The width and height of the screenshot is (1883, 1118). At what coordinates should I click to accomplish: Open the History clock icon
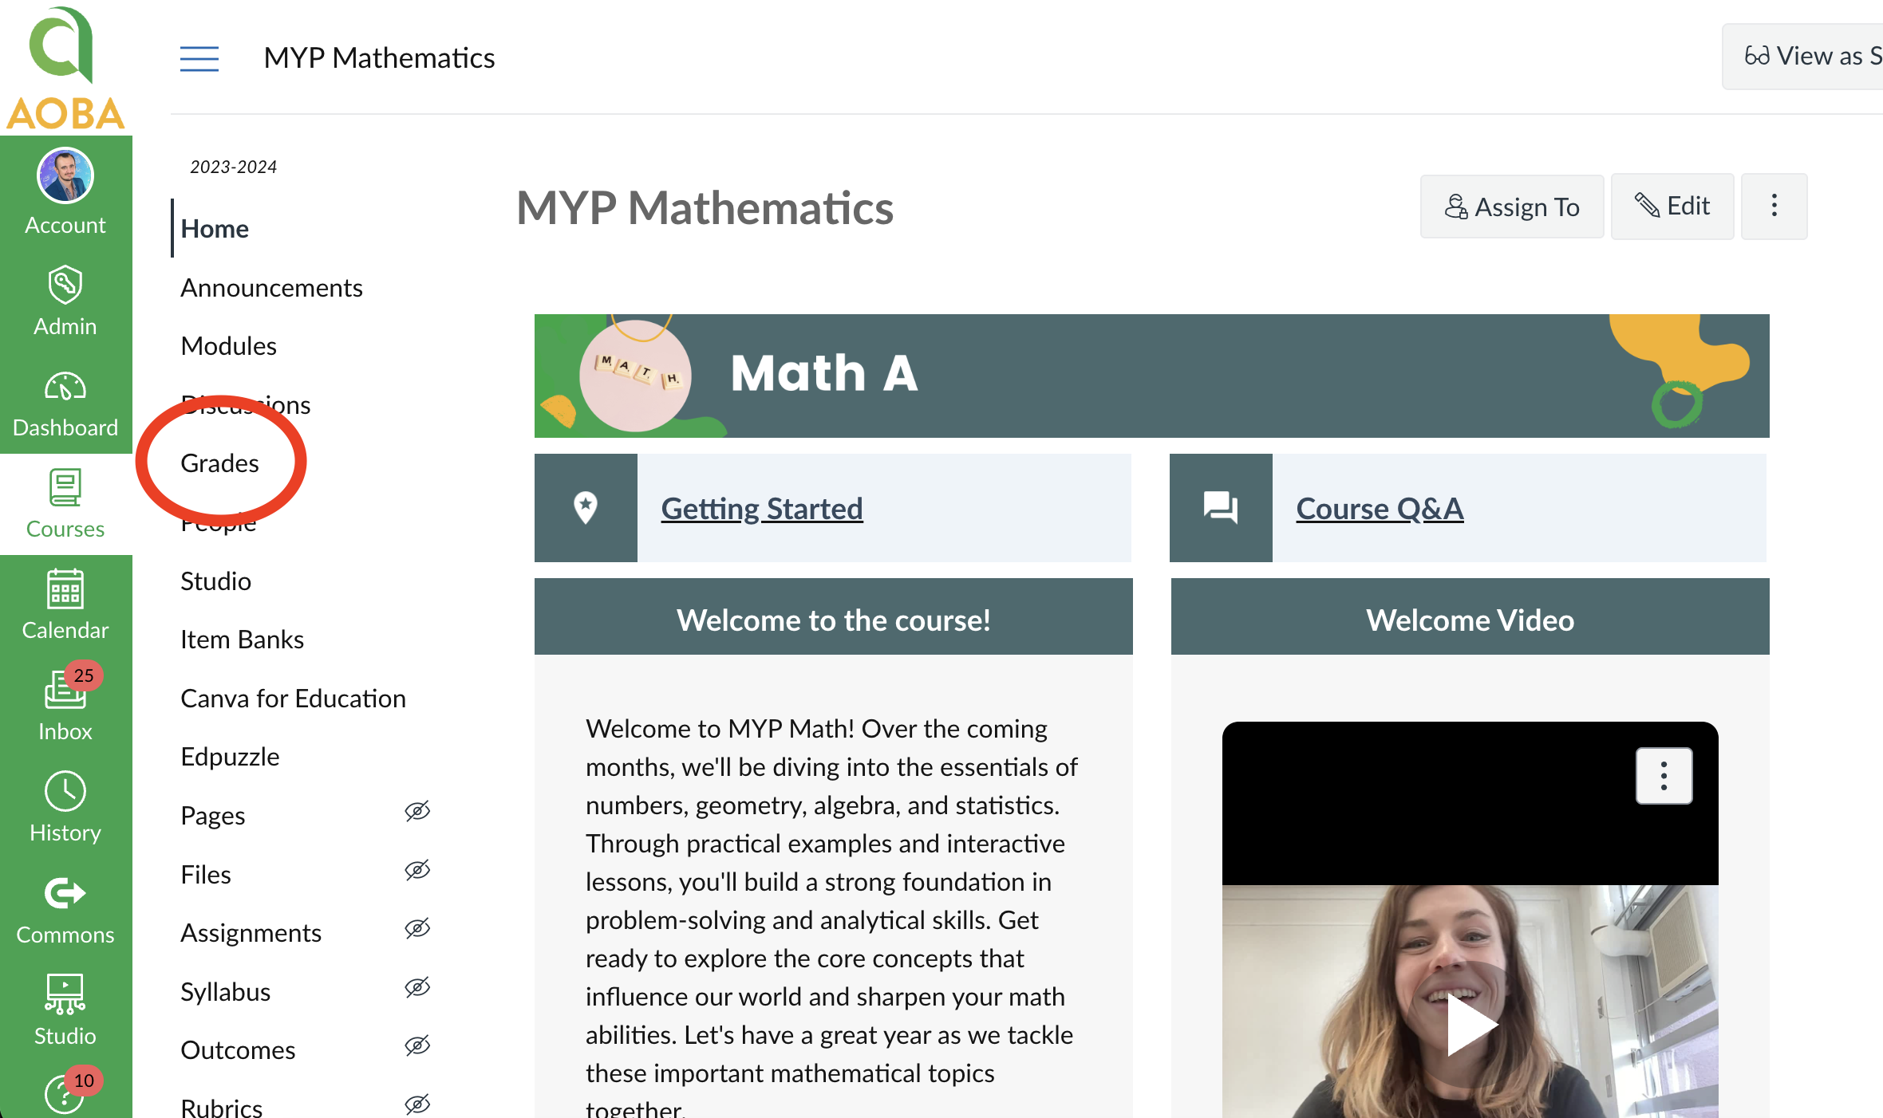coord(65,792)
